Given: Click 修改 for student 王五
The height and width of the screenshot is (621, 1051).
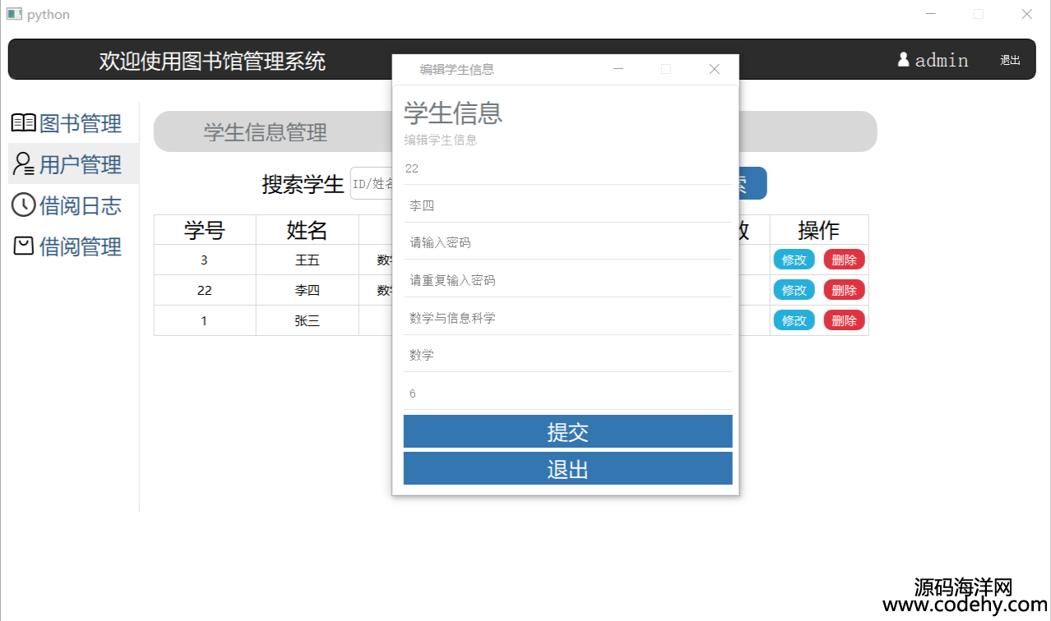Looking at the screenshot, I should click(x=794, y=260).
